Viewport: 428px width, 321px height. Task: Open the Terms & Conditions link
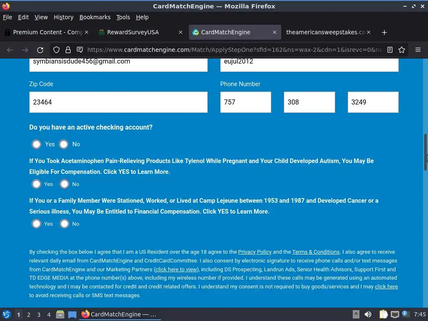point(316,252)
